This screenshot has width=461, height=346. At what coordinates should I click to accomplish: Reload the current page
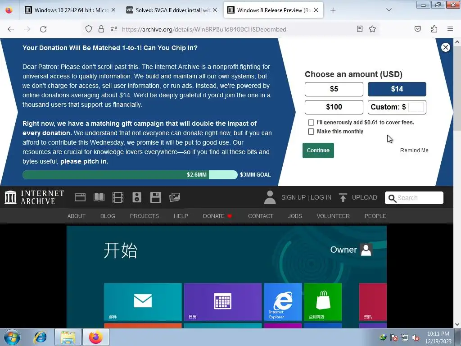[43, 29]
